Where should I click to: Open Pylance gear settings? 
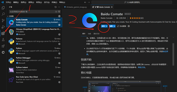(59, 44)
